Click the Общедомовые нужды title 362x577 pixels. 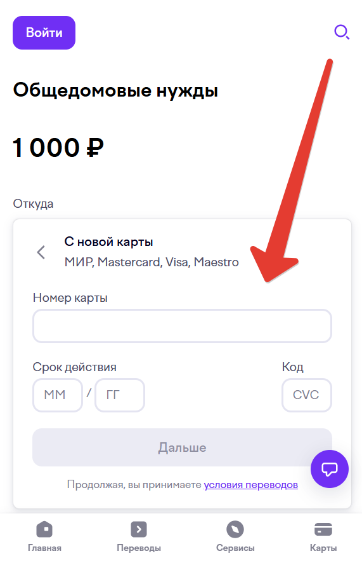(115, 90)
